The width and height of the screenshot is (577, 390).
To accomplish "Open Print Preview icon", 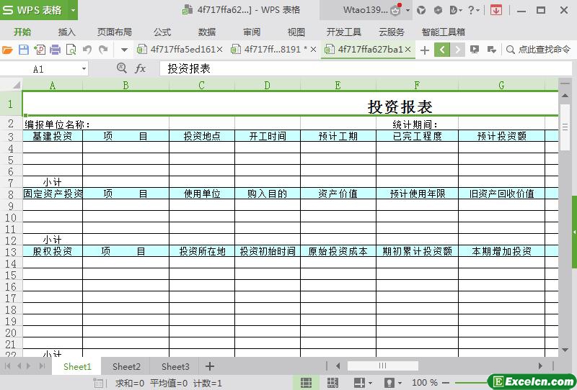I will pyautogui.click(x=71, y=50).
